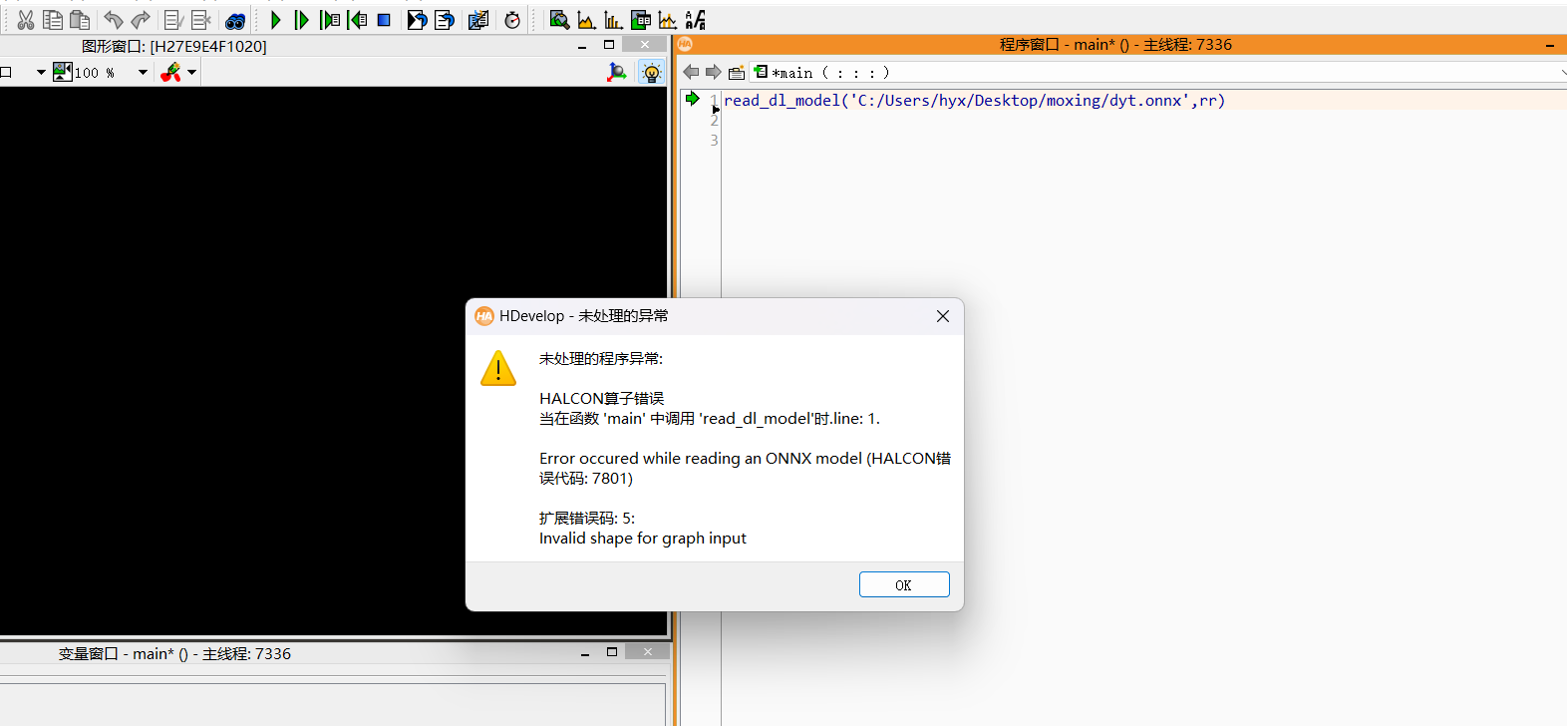Edit the procedure interface icon
Screen dimensions: 1567x726
click(x=737, y=73)
